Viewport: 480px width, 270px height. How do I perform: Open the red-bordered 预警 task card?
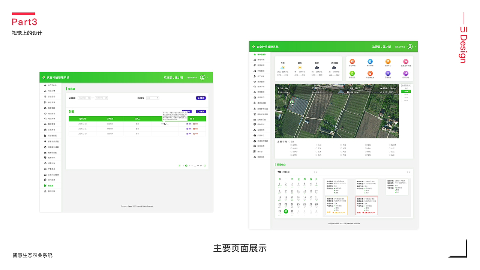[366, 205]
